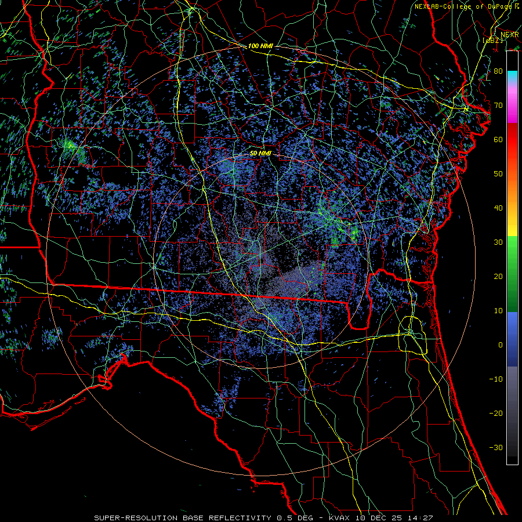The width and height of the screenshot is (522, 522).
Task: Click the -30 value on the dBZ scale
Action: tap(496, 448)
